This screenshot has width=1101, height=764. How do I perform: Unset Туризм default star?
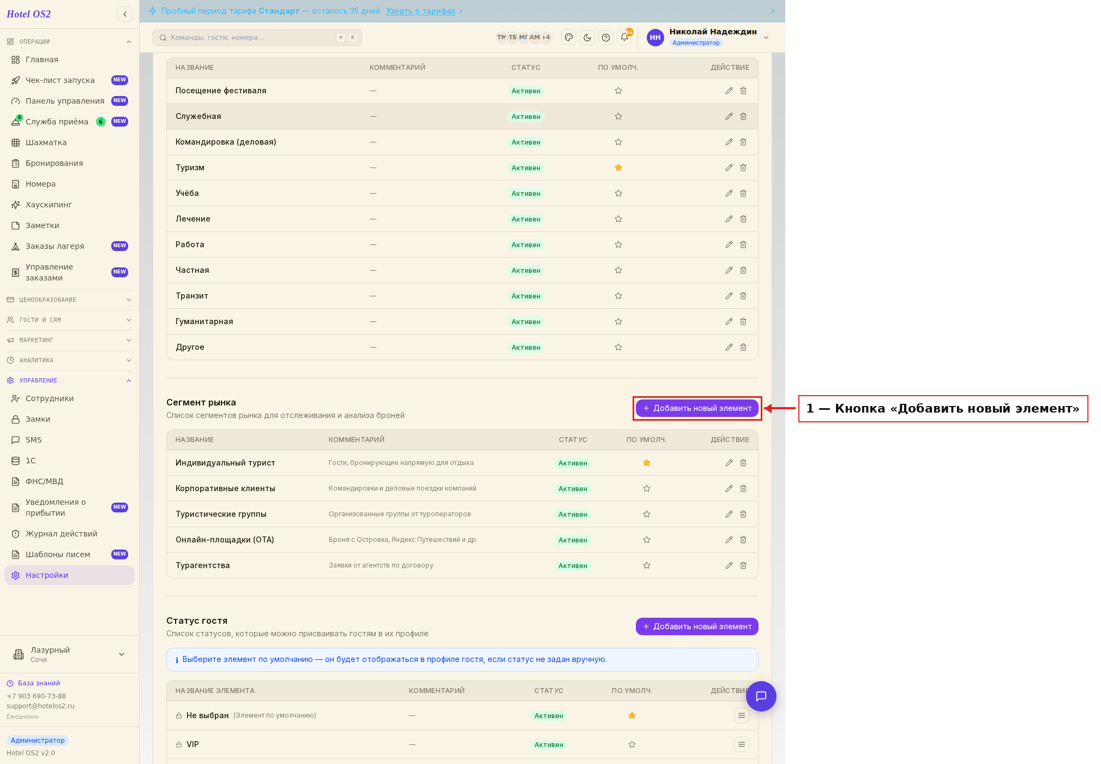[618, 168]
